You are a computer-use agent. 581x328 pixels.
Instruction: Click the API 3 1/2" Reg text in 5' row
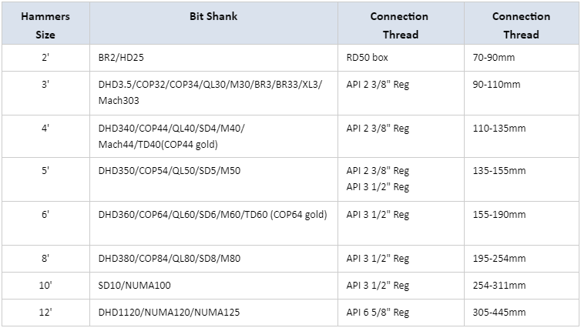pos(378,187)
